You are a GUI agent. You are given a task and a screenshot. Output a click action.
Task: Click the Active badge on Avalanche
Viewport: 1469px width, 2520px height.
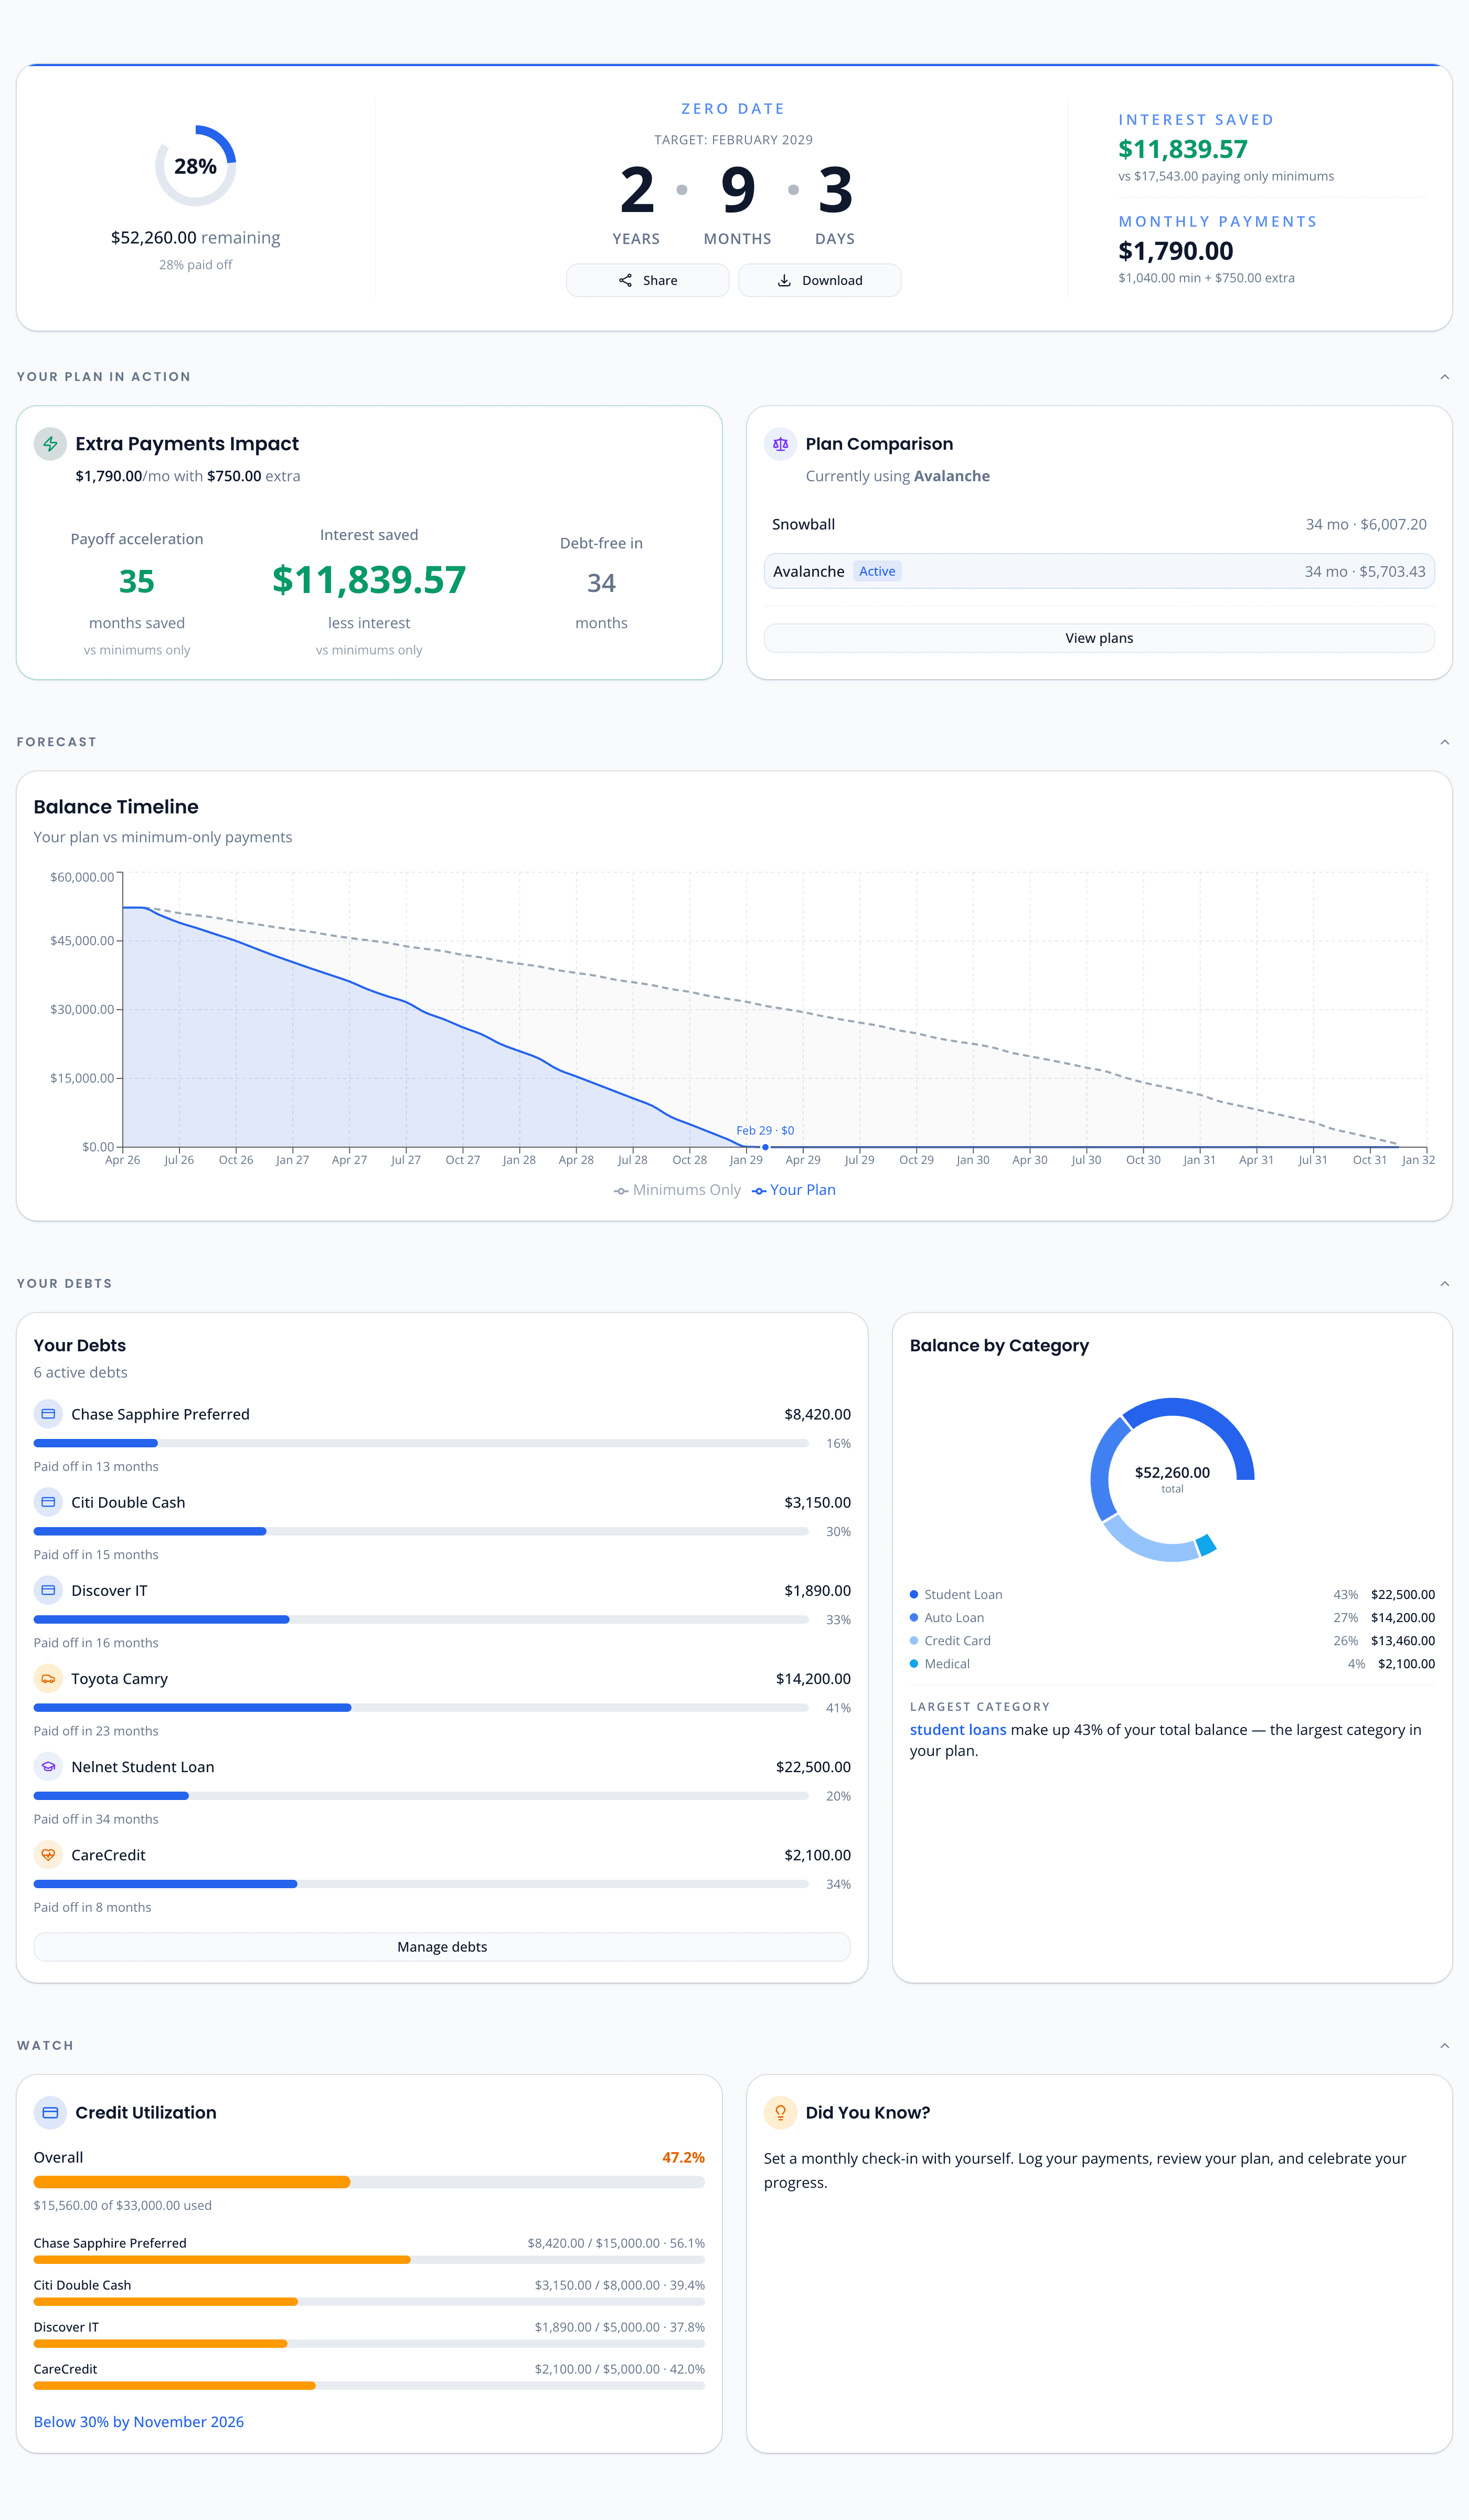point(877,571)
